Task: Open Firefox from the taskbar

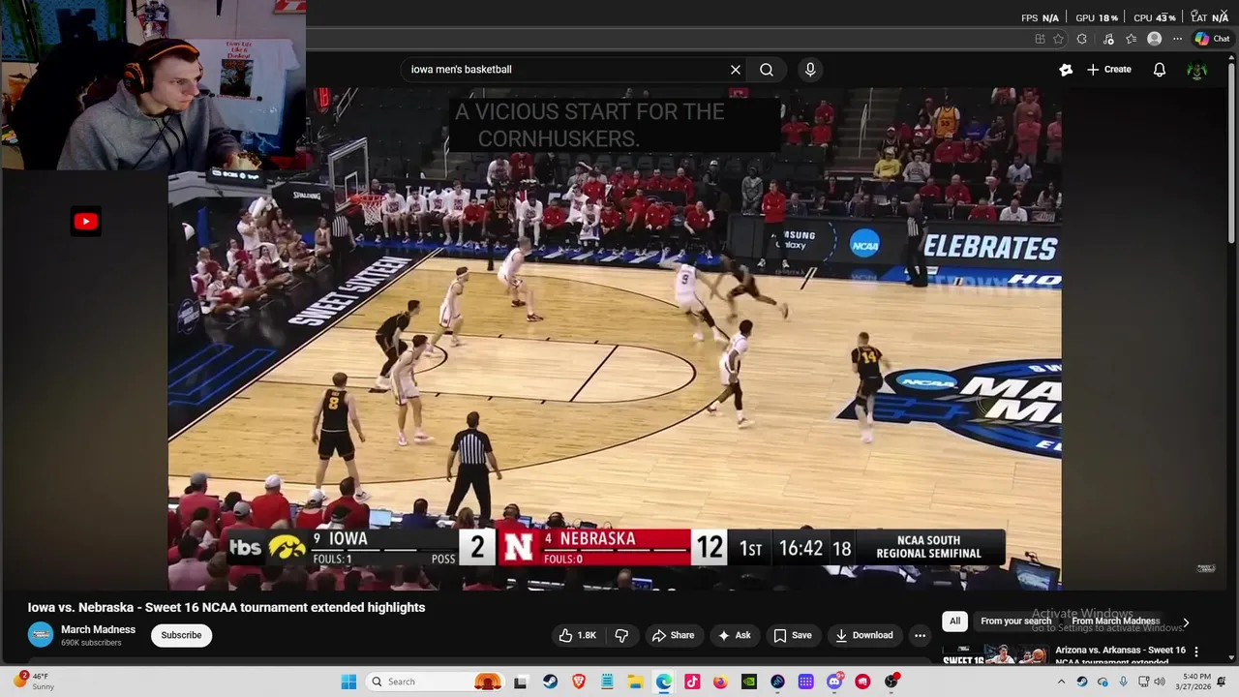Action: 720,682
